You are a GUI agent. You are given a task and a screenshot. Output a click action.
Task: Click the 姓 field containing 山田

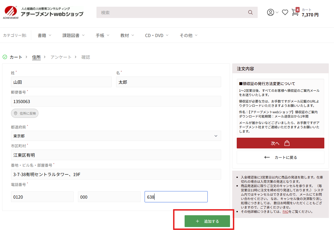[x=61, y=82]
